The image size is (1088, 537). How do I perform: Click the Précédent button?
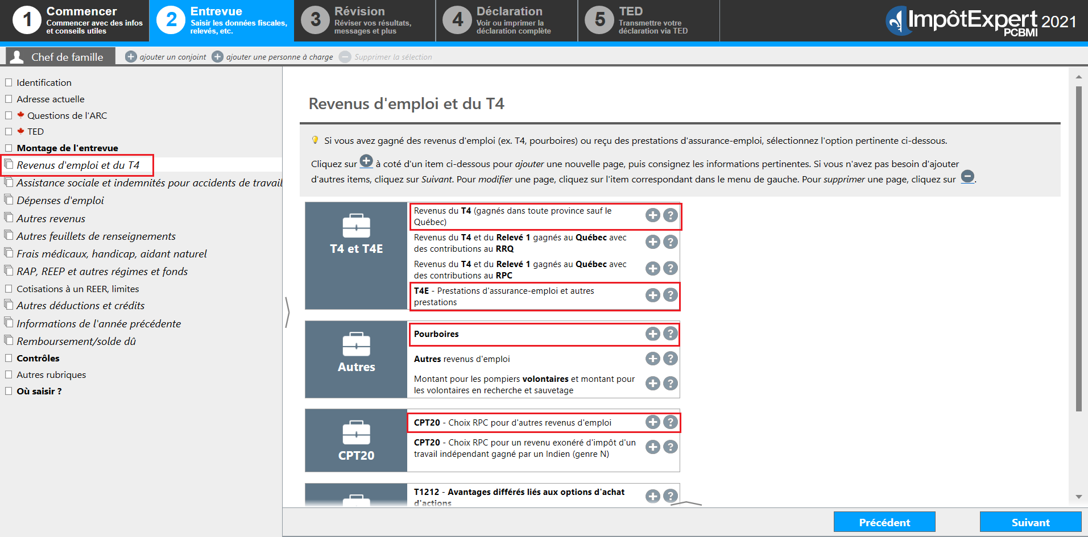point(884,522)
